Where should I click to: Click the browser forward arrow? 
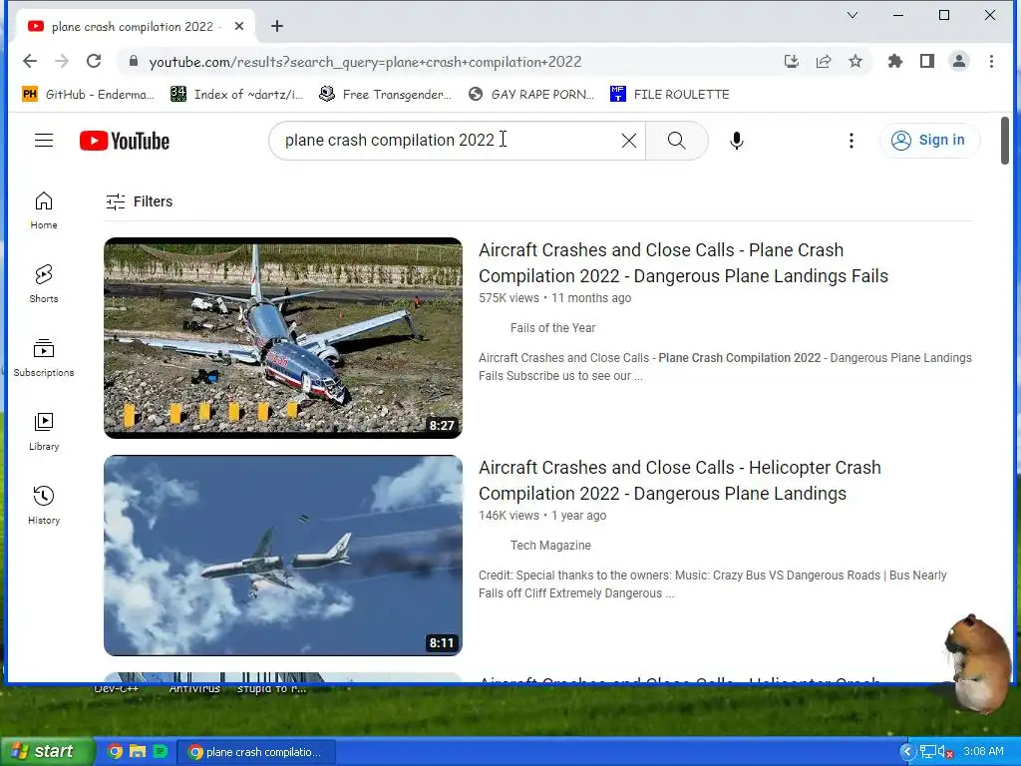click(x=62, y=61)
